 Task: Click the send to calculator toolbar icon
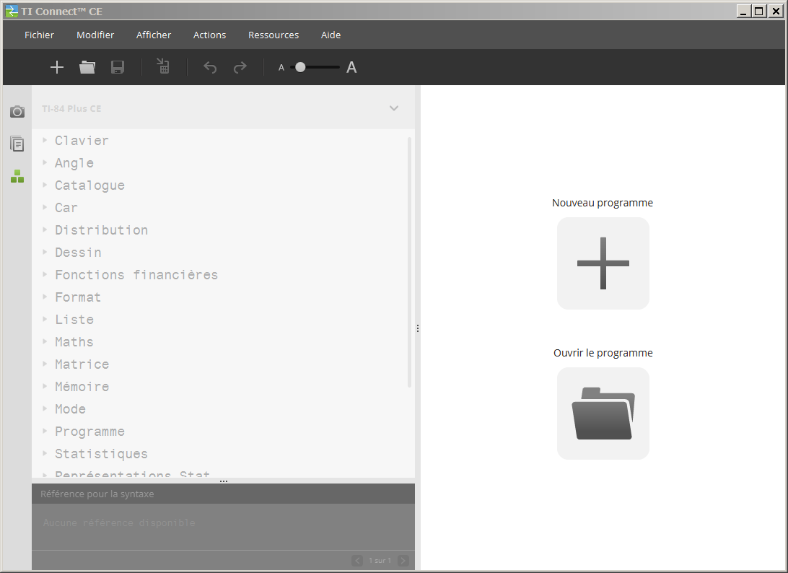(163, 67)
